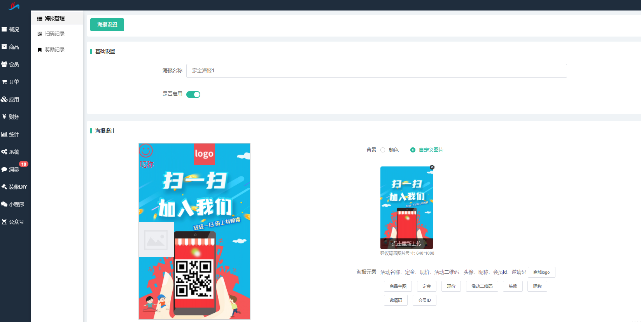The height and width of the screenshot is (322, 641).
Task: Add the 会员ID element button
Action: tap(425, 300)
